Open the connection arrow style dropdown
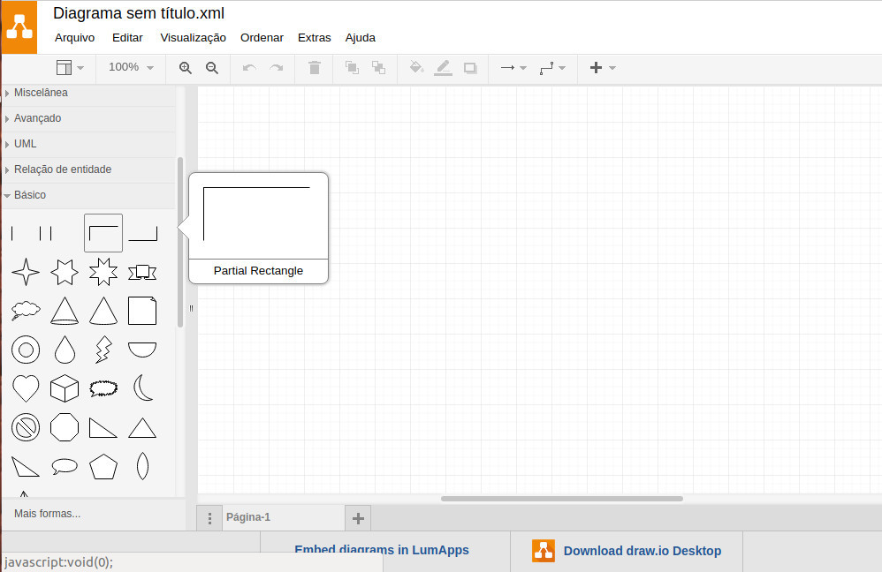The width and height of the screenshot is (882, 572). coord(513,68)
